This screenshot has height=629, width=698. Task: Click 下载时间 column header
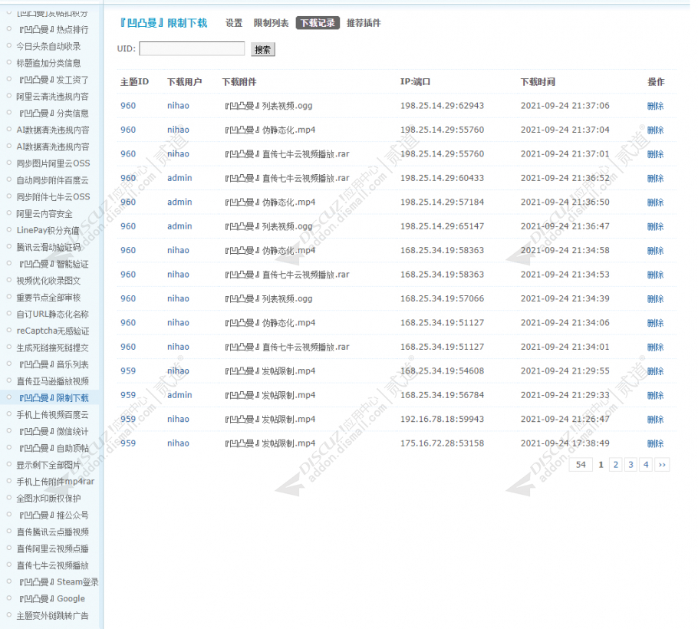[x=538, y=82]
